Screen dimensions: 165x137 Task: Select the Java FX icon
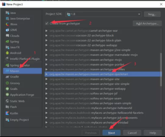click(x=7, y=47)
